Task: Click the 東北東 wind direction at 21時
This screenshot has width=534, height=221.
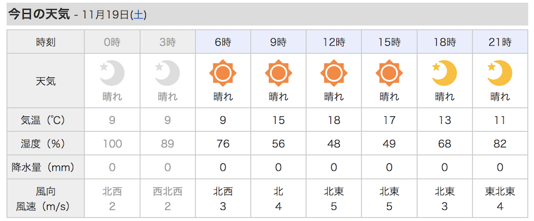Action: point(499,191)
